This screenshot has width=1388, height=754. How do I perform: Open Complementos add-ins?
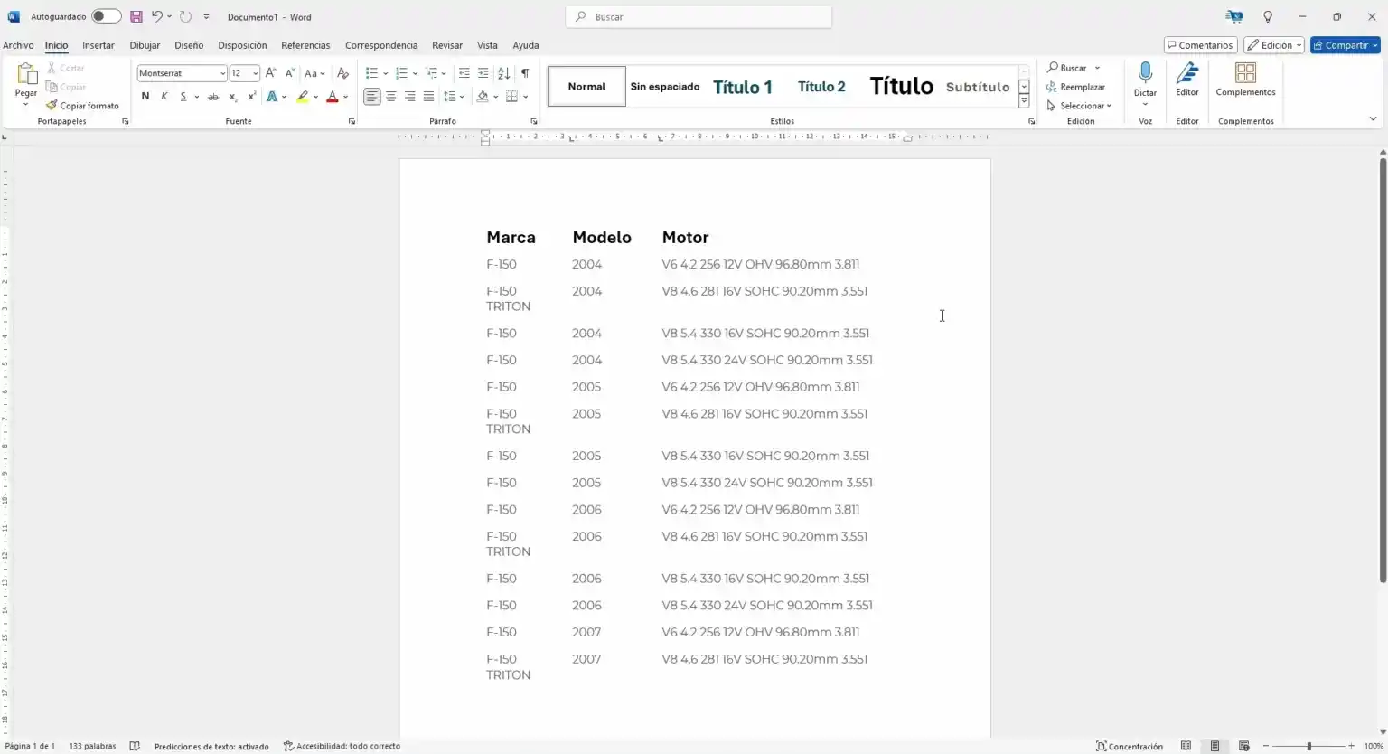[1245, 80]
